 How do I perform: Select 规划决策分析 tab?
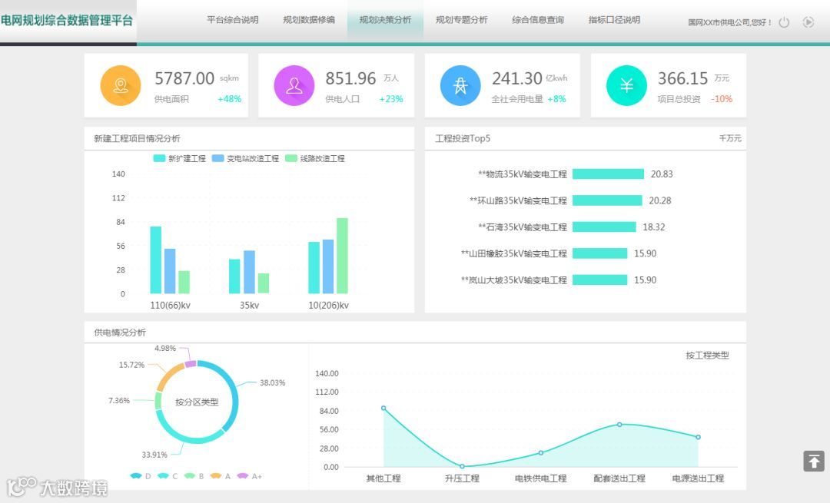click(x=385, y=20)
